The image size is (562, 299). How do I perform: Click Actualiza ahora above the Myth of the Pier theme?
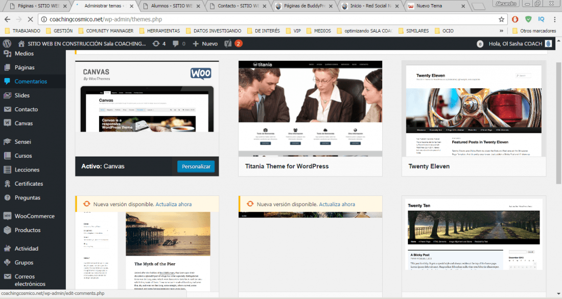coord(174,204)
